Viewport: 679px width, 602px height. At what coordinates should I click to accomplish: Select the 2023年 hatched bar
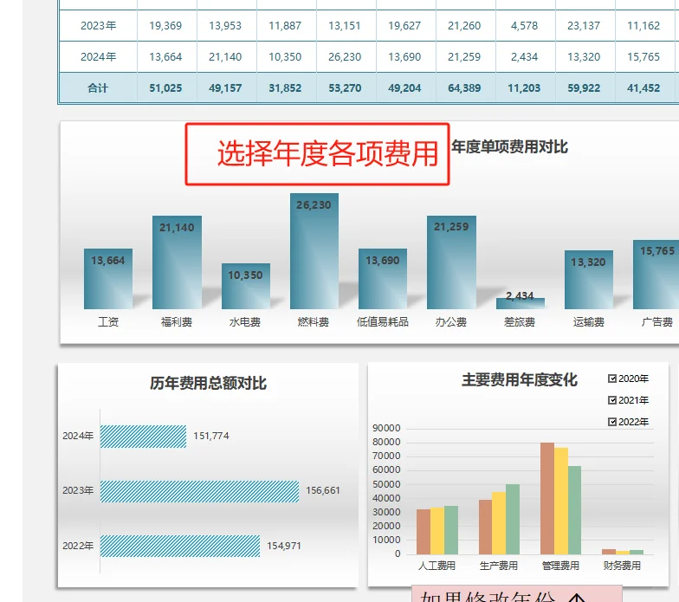pos(199,492)
